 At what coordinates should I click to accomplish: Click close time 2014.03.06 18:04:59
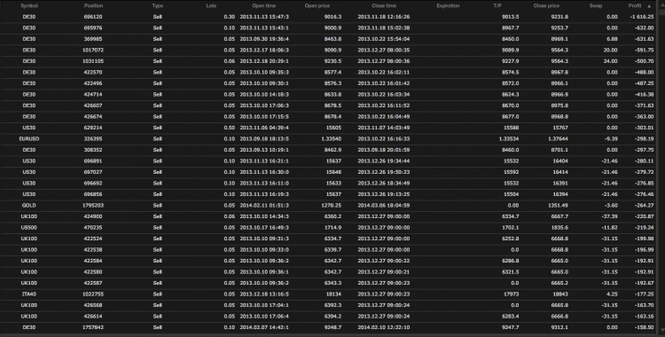pyautogui.click(x=384, y=206)
